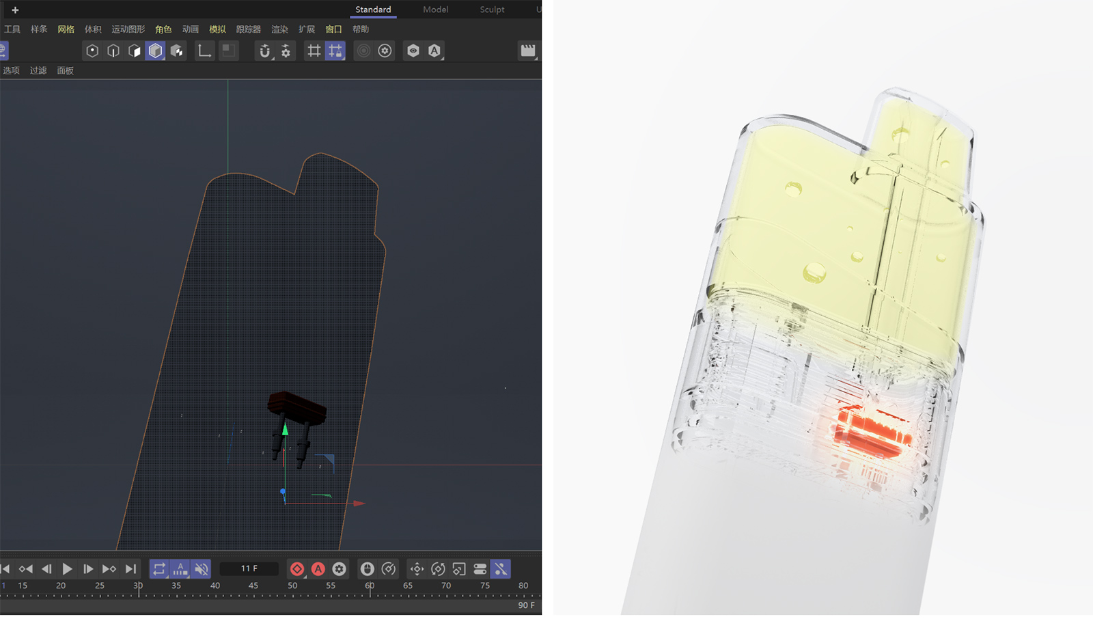The image size is (1093, 619).
Task: Toggle muted sound speaker button
Action: [x=202, y=569]
